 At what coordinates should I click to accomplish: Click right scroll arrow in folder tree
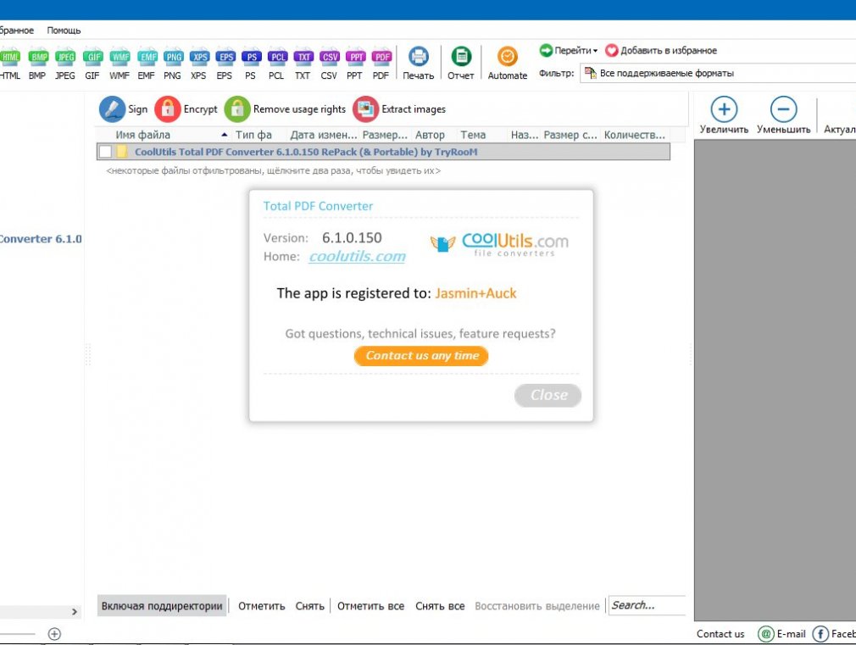click(75, 612)
